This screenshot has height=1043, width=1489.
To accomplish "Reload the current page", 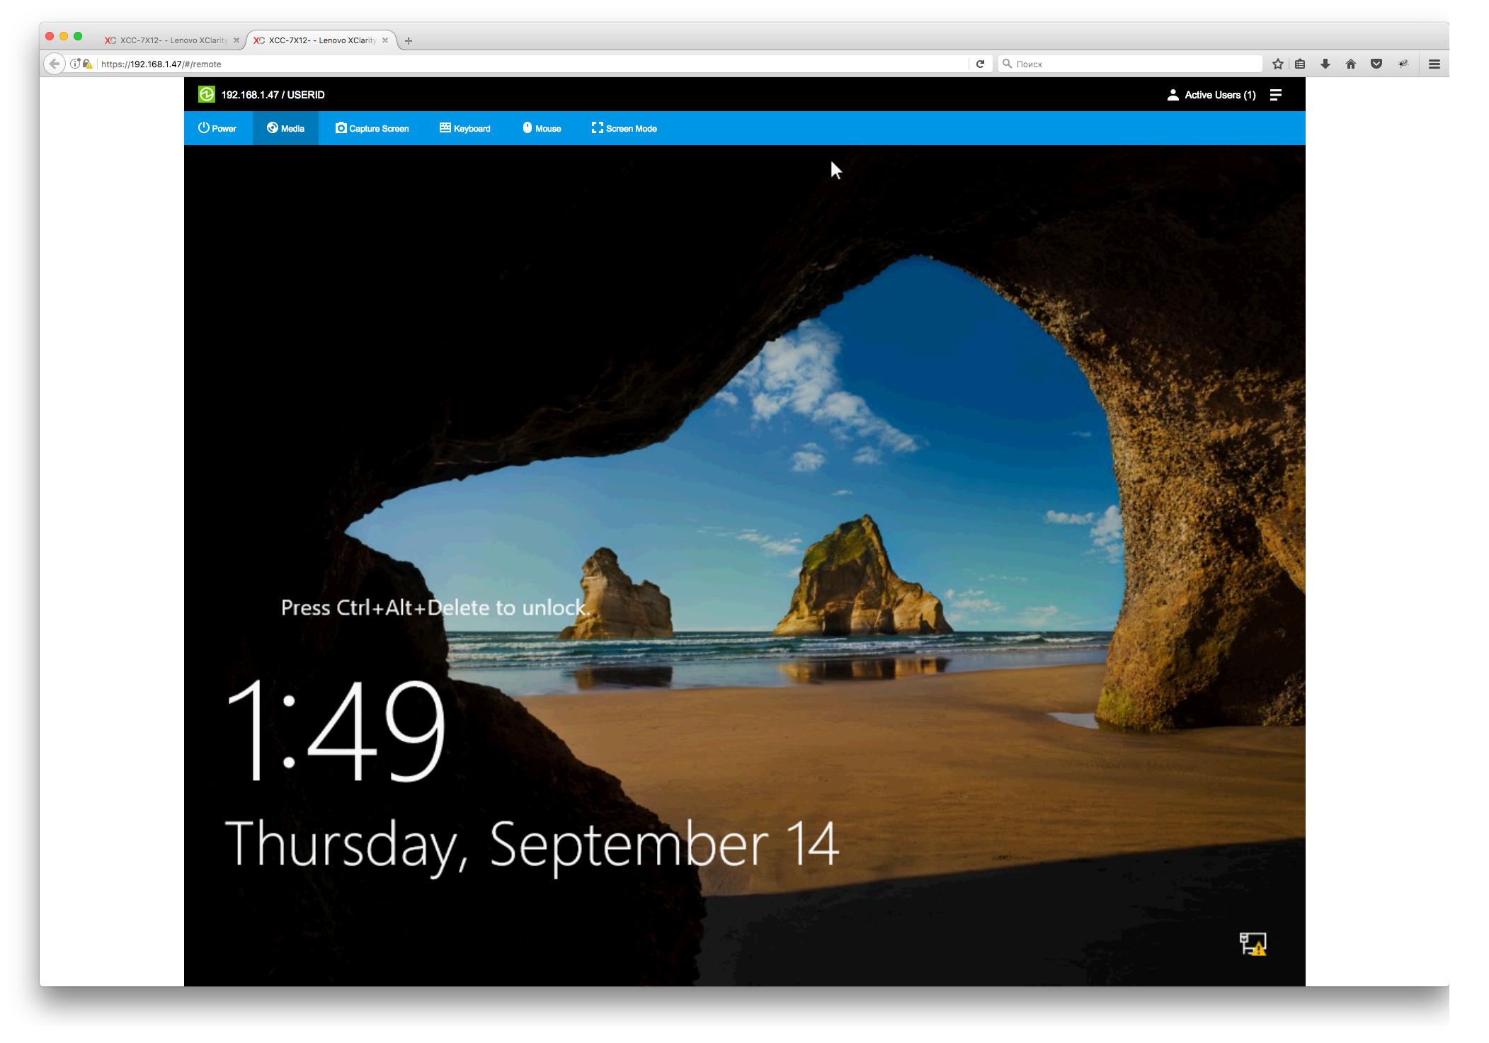I will click(x=981, y=64).
